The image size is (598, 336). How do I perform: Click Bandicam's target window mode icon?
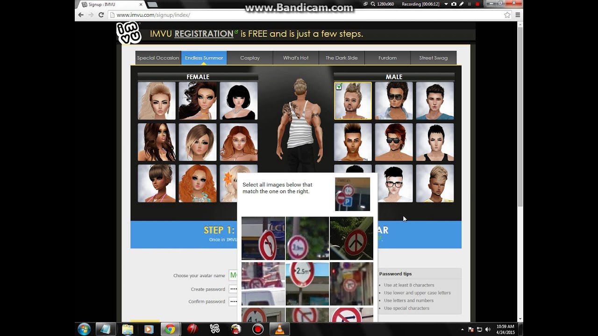[365, 4]
